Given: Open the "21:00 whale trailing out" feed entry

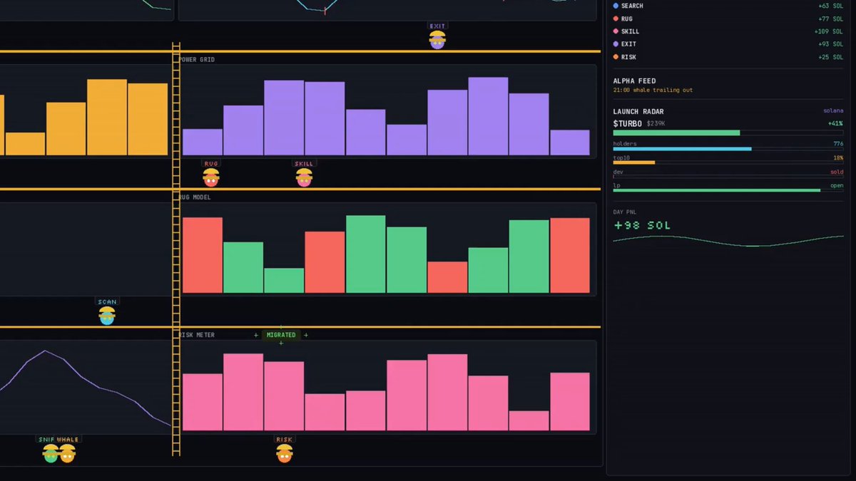Looking at the screenshot, I should [653, 90].
